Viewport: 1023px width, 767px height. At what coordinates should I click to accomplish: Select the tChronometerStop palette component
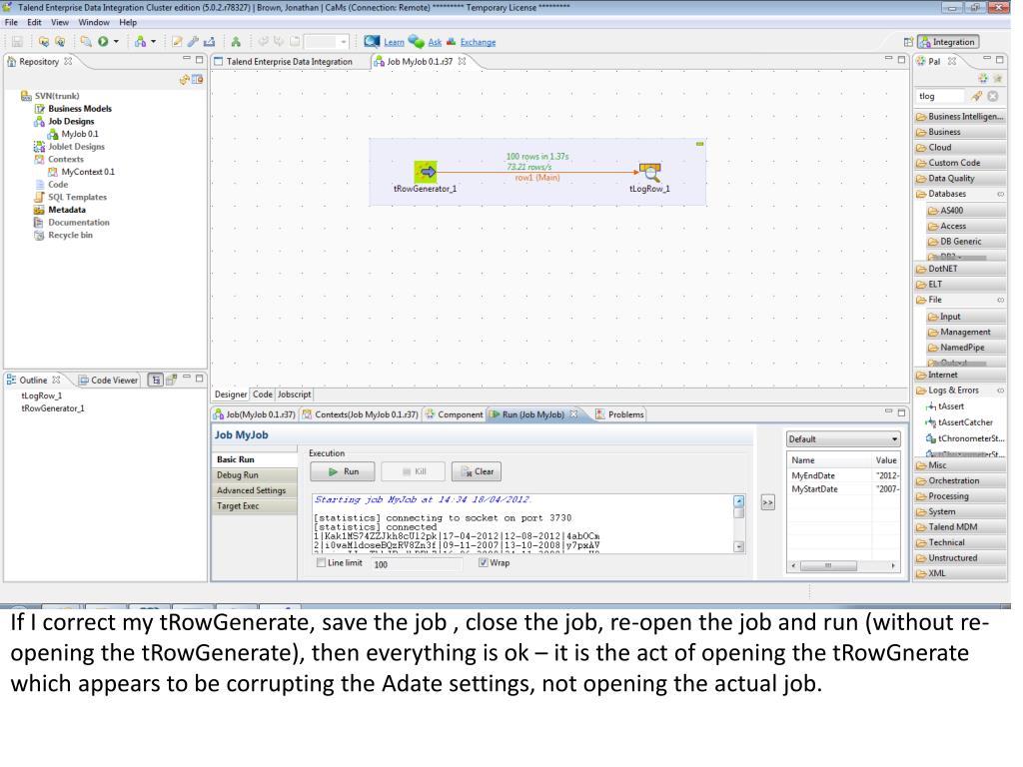point(965,439)
